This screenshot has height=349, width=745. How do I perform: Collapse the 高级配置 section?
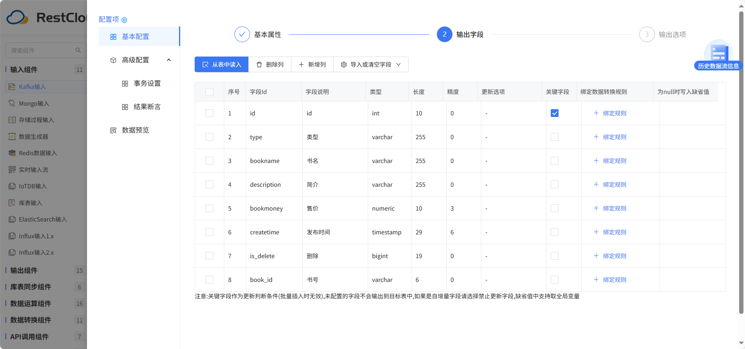[x=169, y=60]
